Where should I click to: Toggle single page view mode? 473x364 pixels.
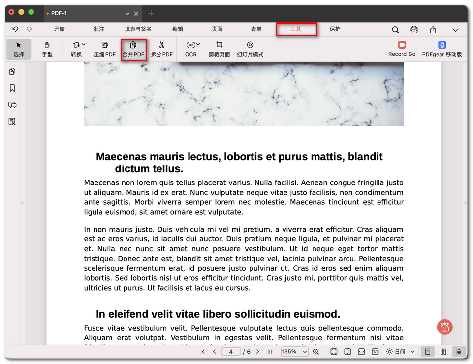click(427, 352)
